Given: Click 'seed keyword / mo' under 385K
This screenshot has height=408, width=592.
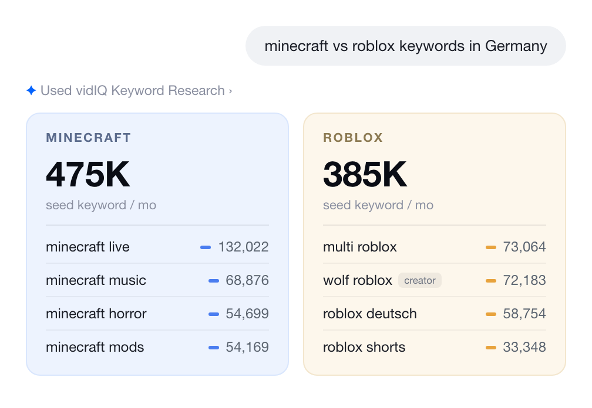Looking at the screenshot, I should [378, 205].
